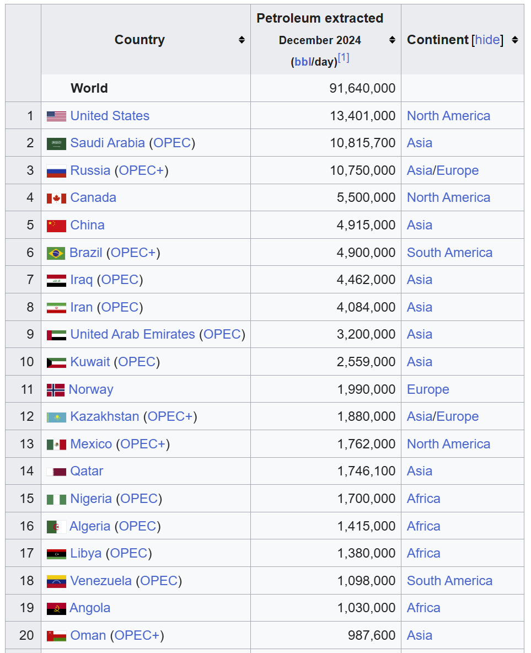531x653 pixels.
Task: Open the United Arab Emirates link
Action: click(132, 334)
